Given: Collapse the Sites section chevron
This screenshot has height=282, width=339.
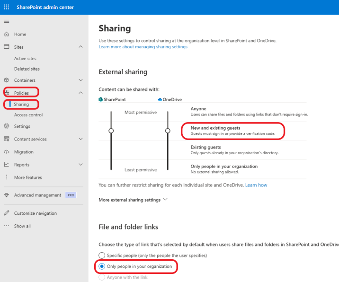Looking at the screenshot, I should point(80,47).
